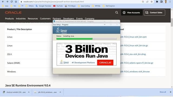This screenshot has height=97, width=173.
Task: Share this page via share icon
Action: click(147, 2)
